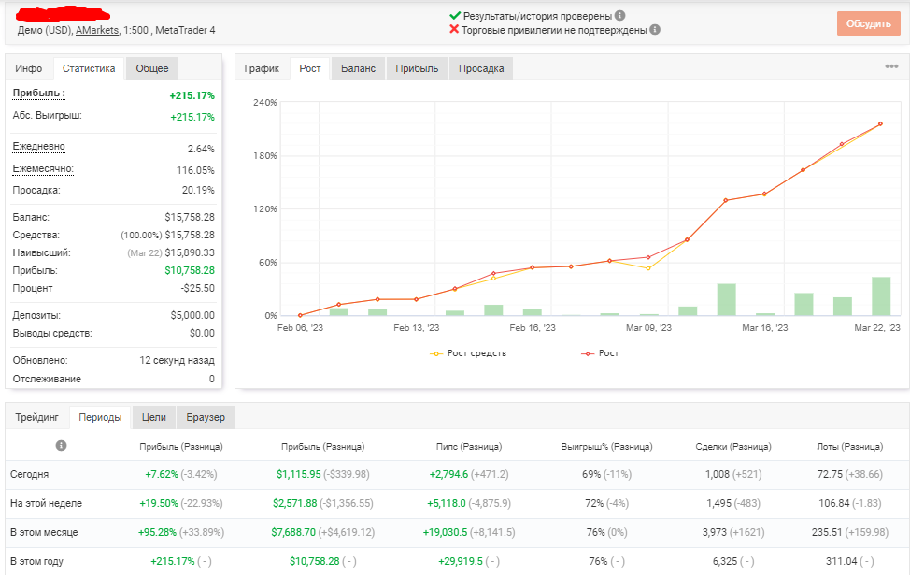Click the interest value -$25.50
This screenshot has height=575, width=910.
click(198, 288)
